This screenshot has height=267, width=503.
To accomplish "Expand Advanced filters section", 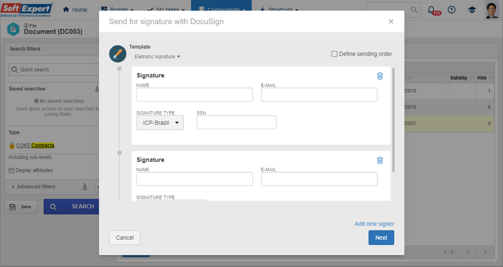I will [34, 187].
